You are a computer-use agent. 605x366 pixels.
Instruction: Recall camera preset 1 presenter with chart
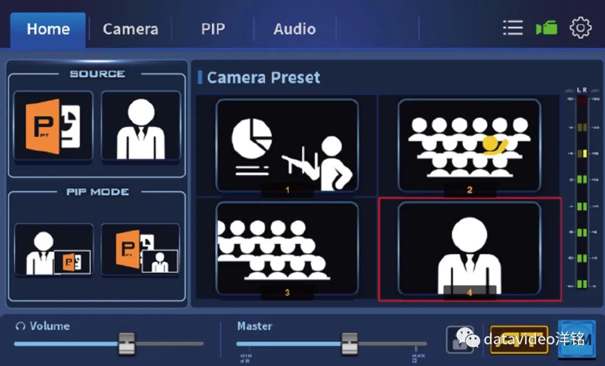[287, 146]
